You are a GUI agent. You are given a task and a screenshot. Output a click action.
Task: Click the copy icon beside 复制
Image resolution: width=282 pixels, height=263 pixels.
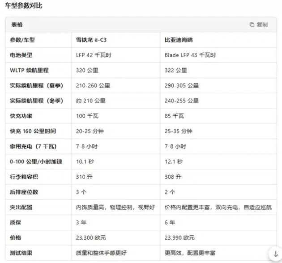pyautogui.click(x=252, y=25)
